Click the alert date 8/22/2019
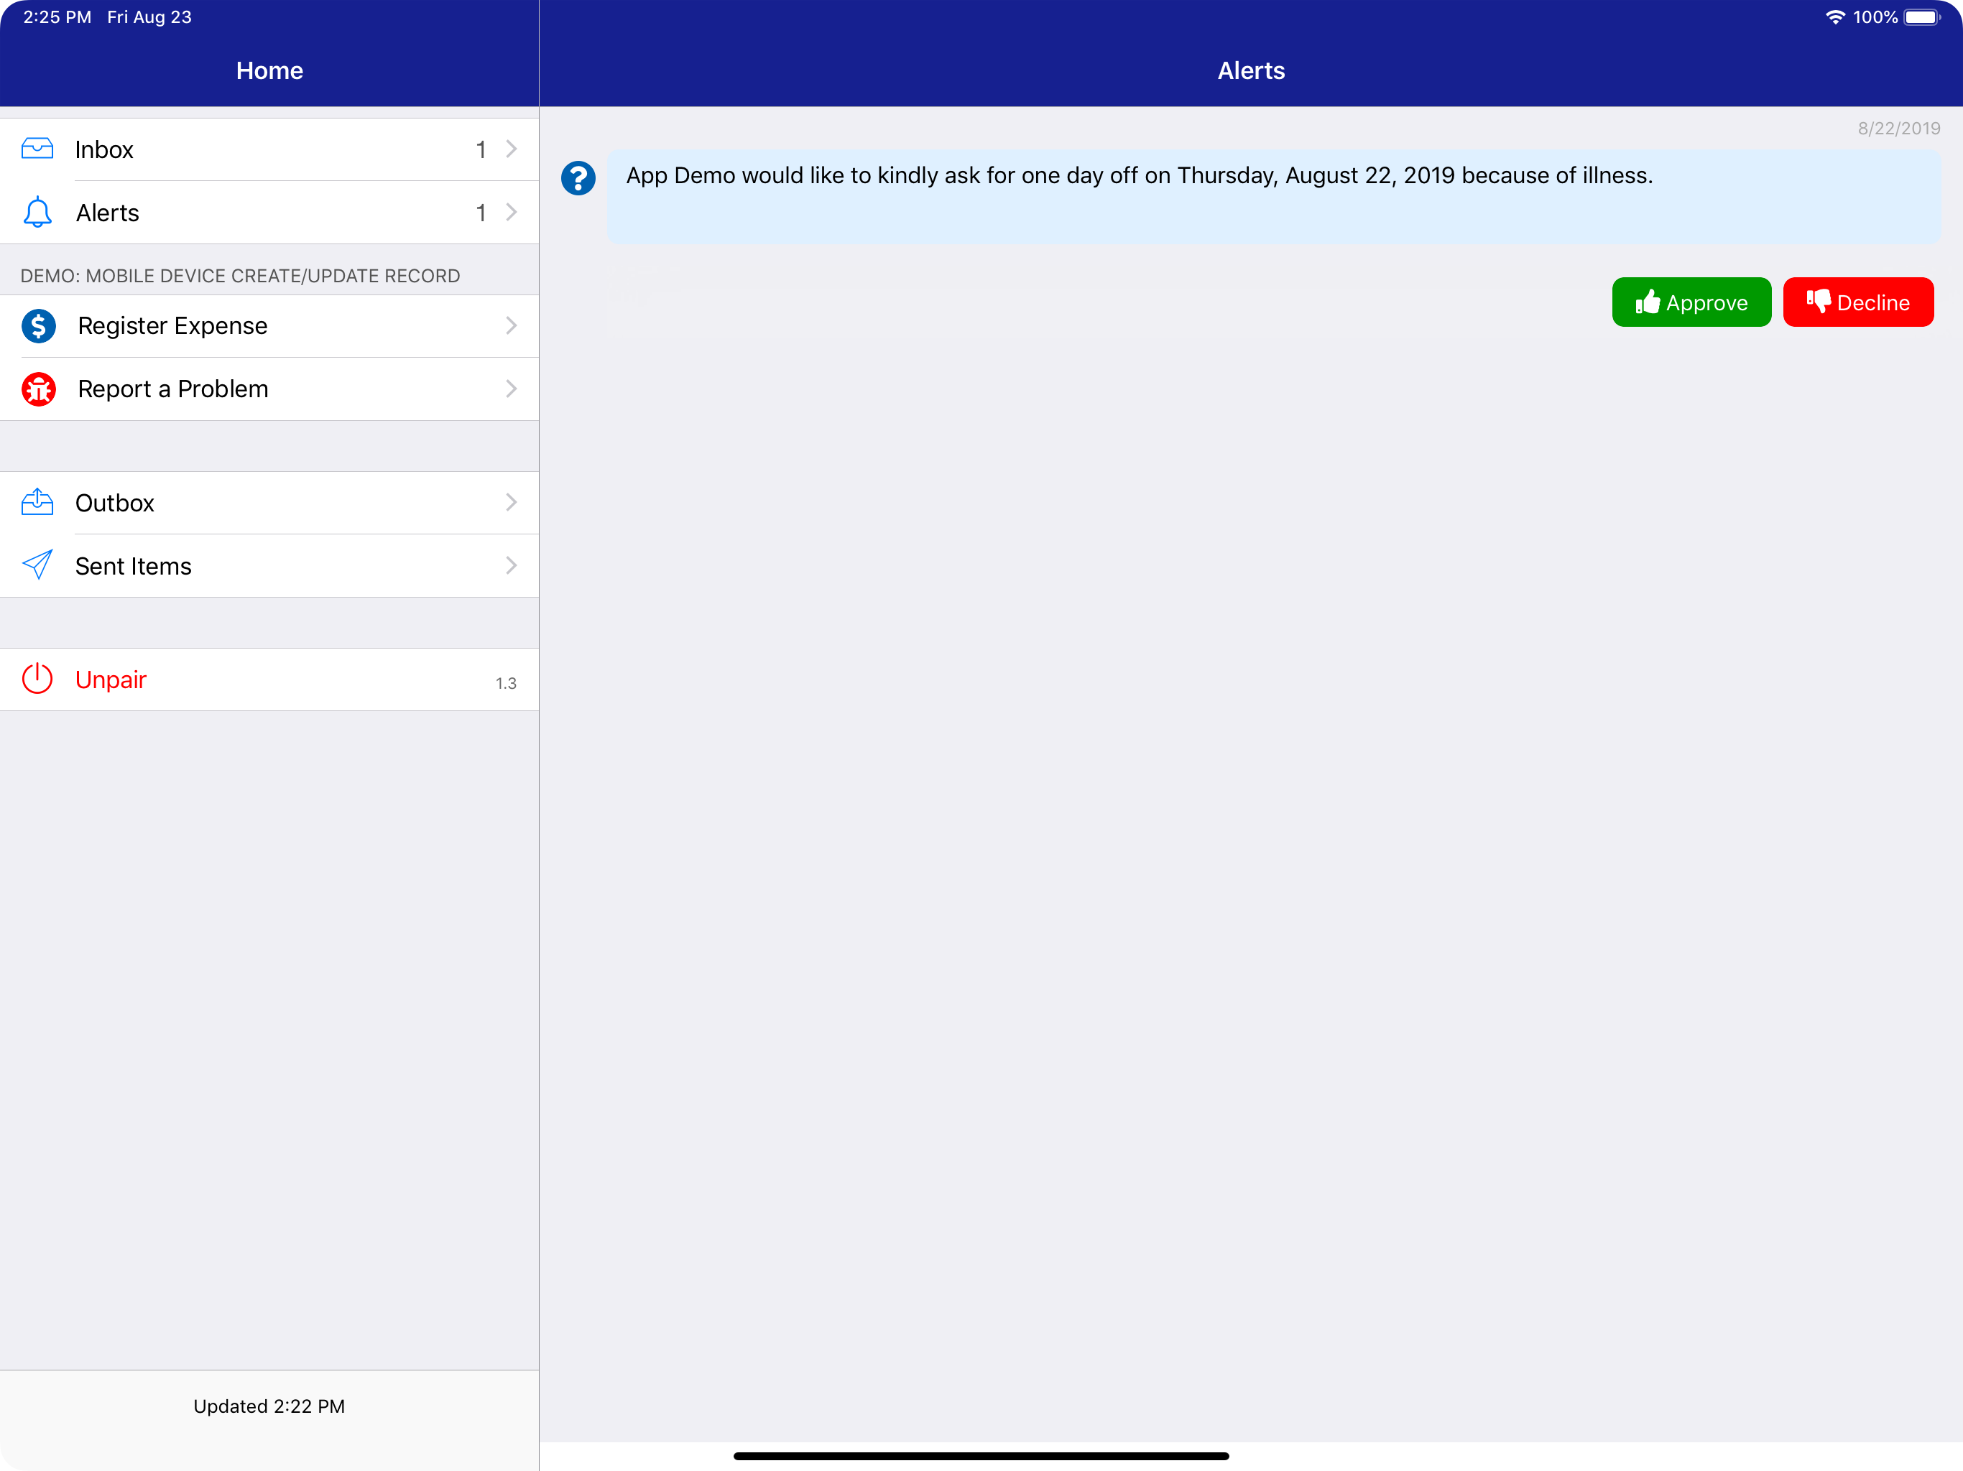1963x1471 pixels. click(1899, 128)
